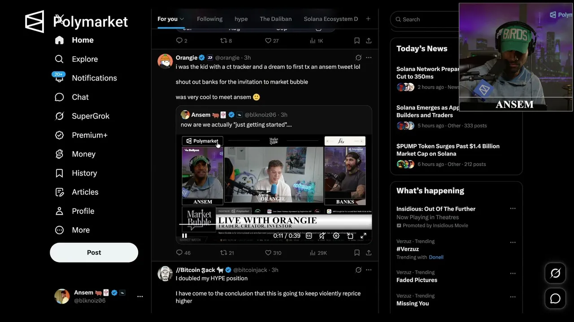Image resolution: width=574 pixels, height=322 pixels.
Task: Open the Chat section
Action: coord(72,97)
